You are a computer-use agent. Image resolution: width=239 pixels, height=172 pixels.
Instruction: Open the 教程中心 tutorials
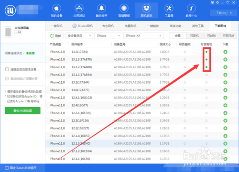click(x=191, y=11)
